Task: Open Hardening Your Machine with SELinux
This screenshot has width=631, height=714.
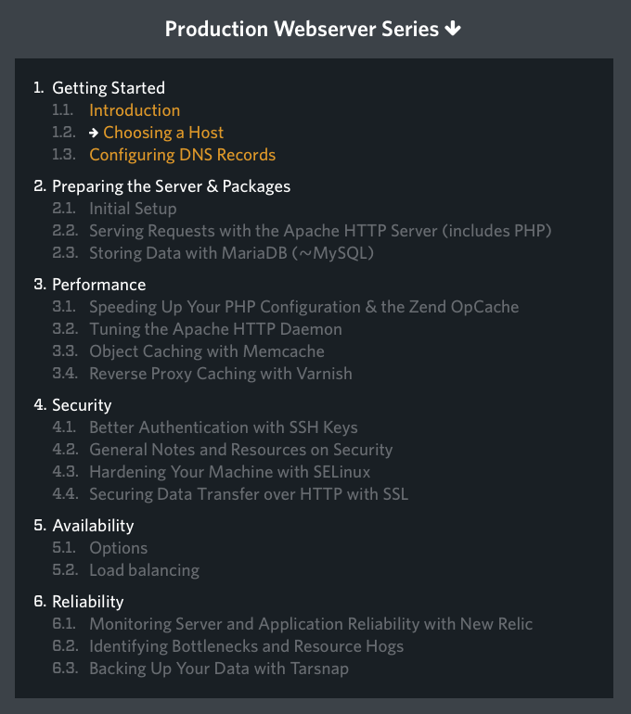Action: 229,472
